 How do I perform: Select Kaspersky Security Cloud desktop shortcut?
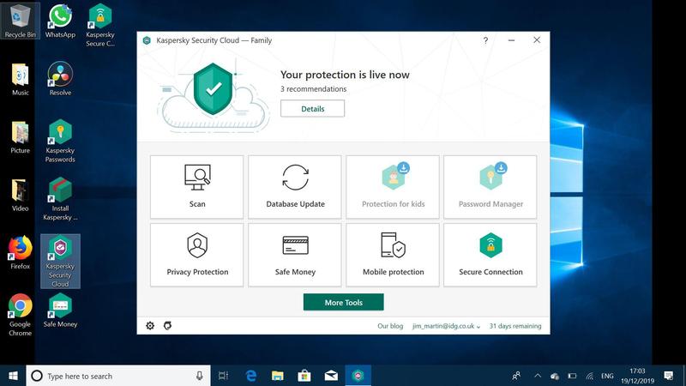point(60,262)
